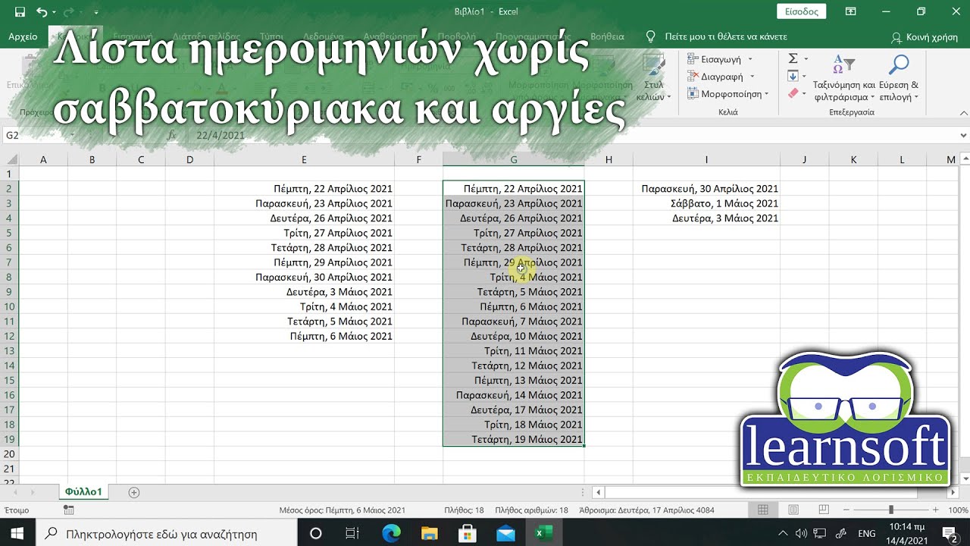Switch to Page Break Preview in status bar
Image resolution: width=970 pixels, height=546 pixels.
tap(823, 510)
